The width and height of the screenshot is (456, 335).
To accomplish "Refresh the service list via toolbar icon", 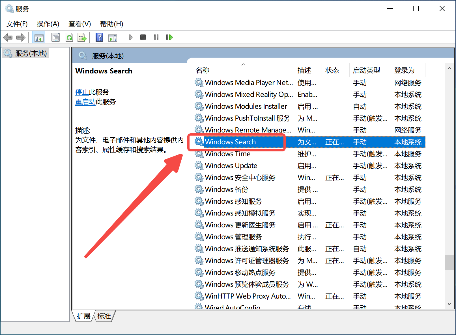I will coord(69,37).
